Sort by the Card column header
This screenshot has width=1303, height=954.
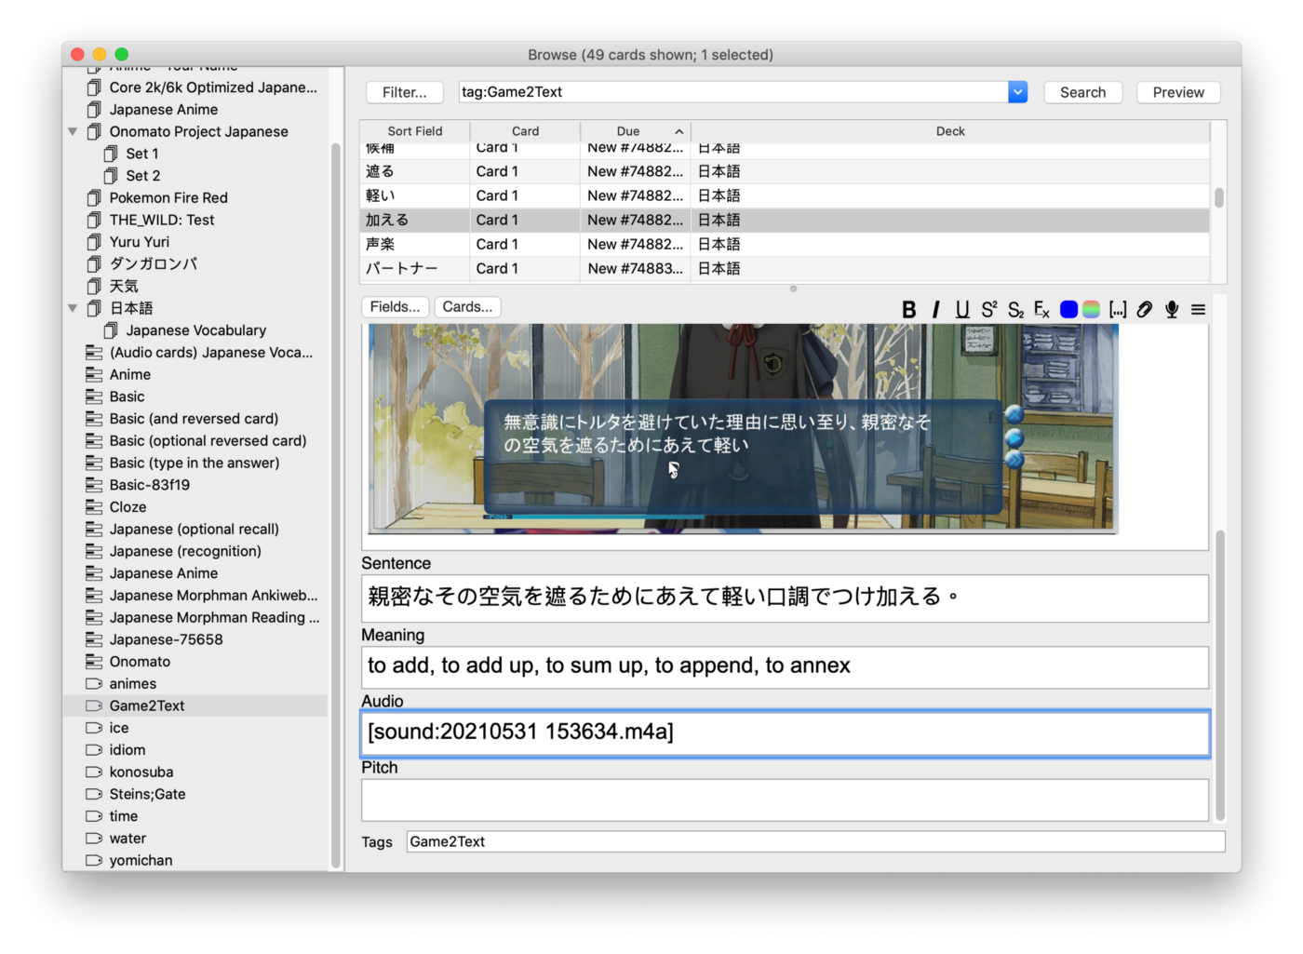pyautogui.click(x=525, y=131)
